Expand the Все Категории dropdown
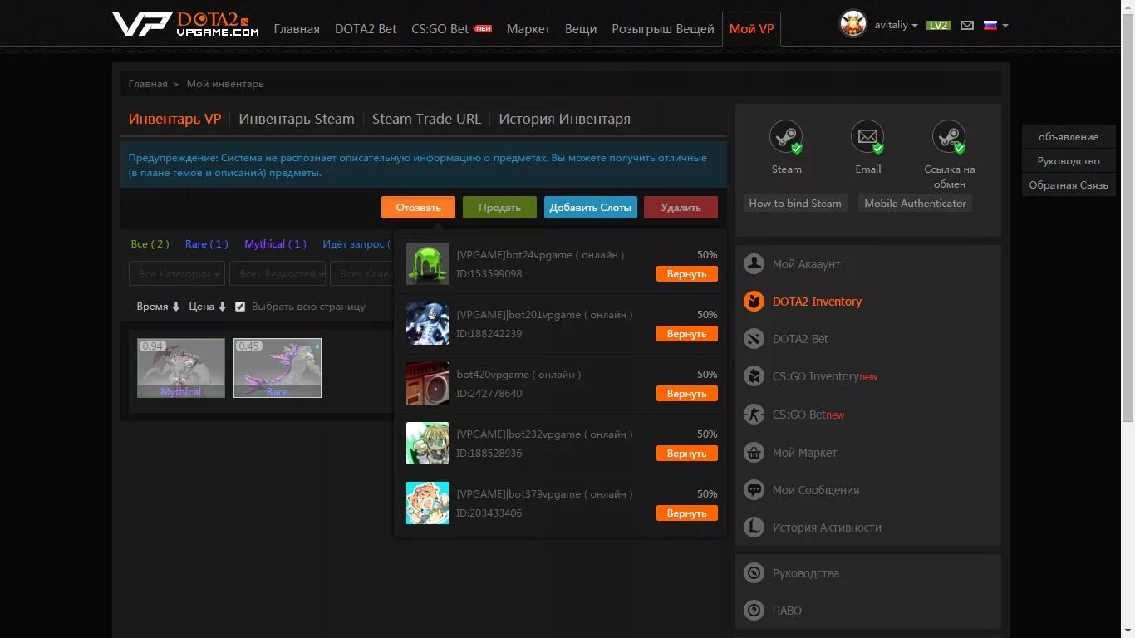Screen dimensions: 1135x638 (177, 273)
